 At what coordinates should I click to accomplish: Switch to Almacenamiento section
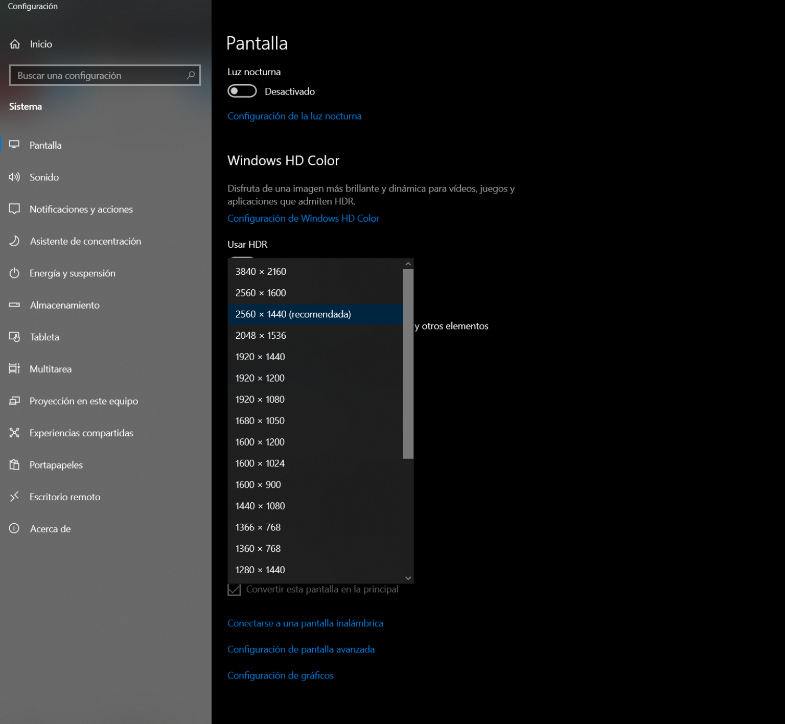[x=106, y=305]
